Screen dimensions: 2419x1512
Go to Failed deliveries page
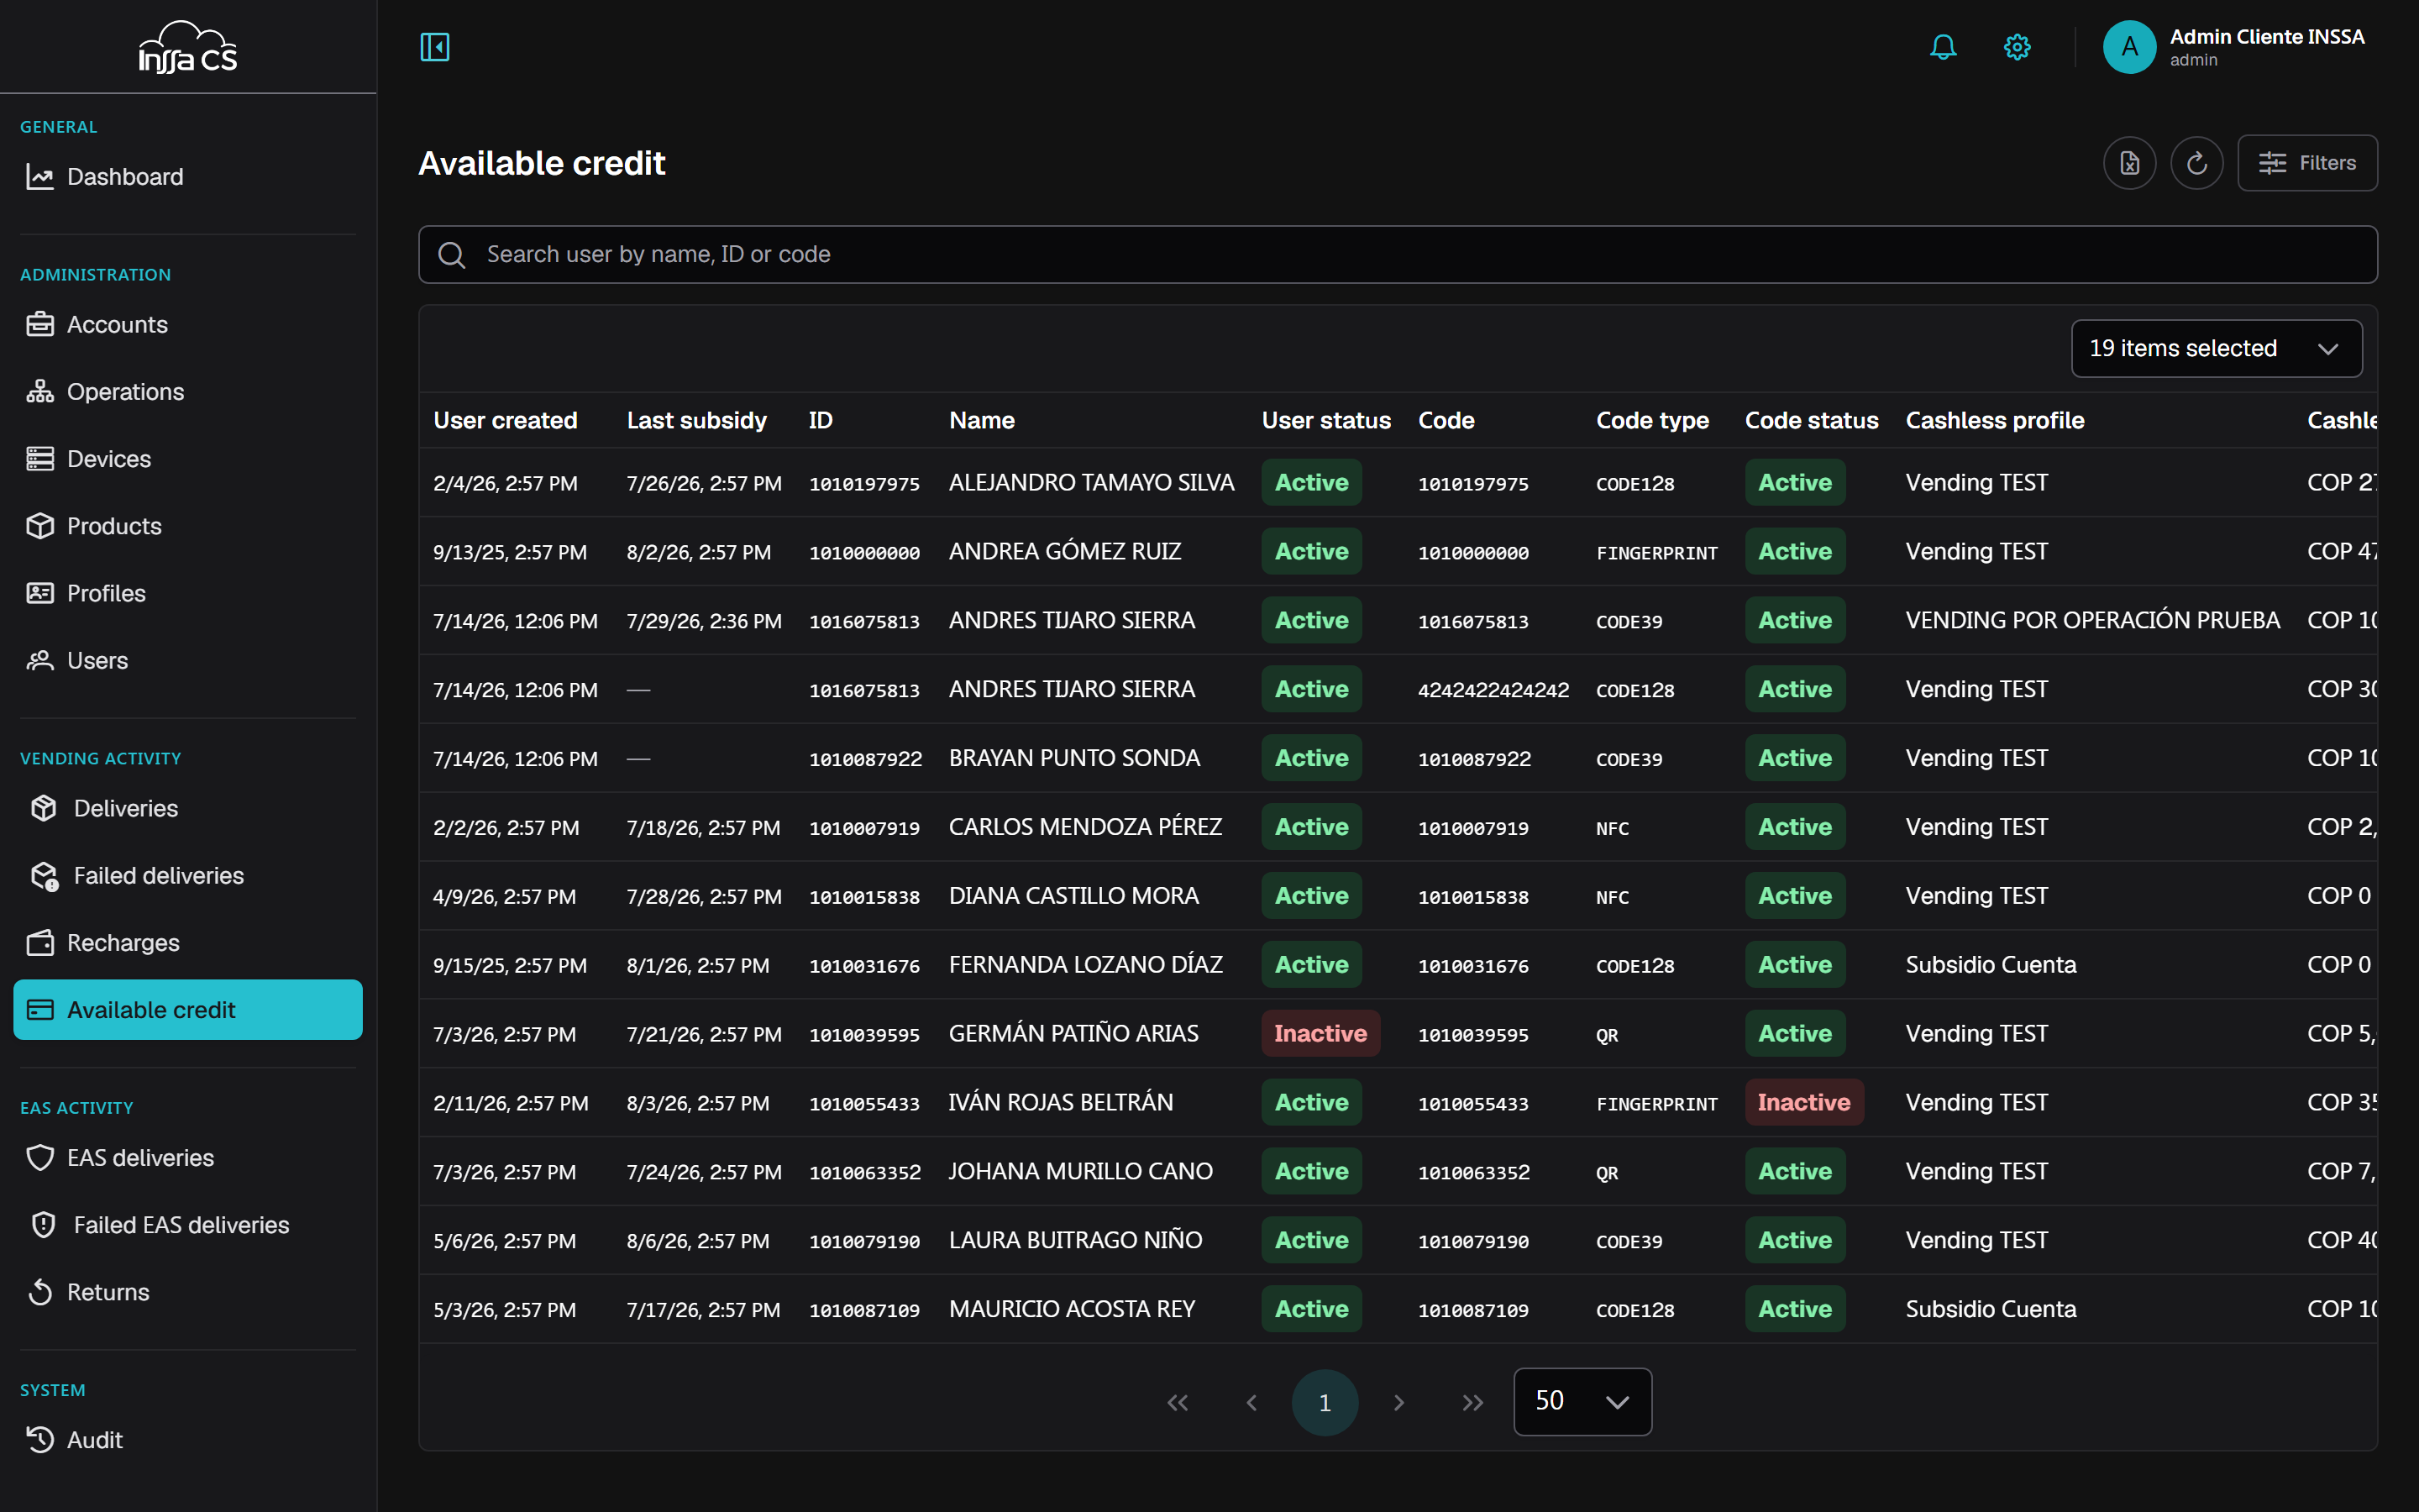[x=188, y=876]
